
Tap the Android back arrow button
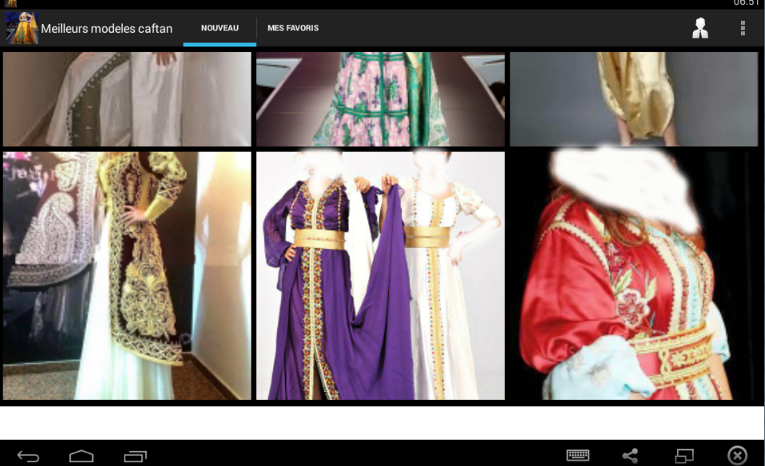tap(28, 456)
